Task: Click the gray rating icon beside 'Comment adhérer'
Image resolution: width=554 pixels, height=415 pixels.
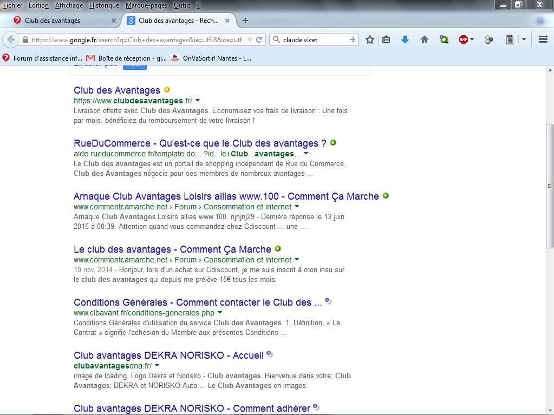Action: click(316, 407)
